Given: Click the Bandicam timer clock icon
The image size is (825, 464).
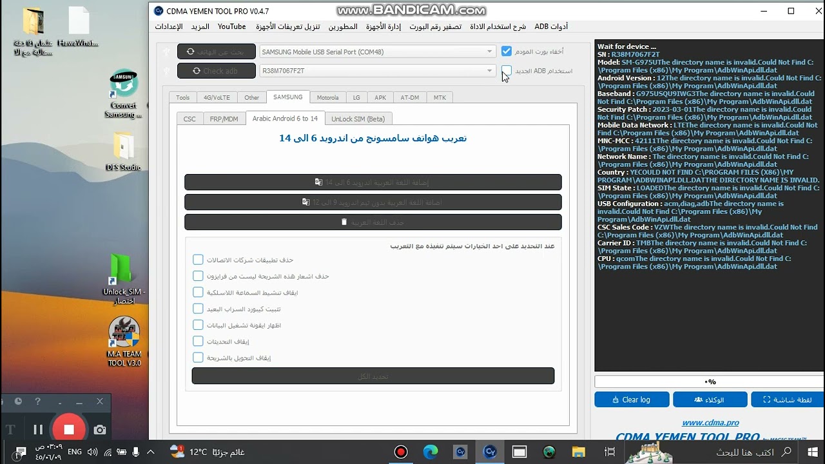Looking at the screenshot, I should pyautogui.click(x=18, y=401).
